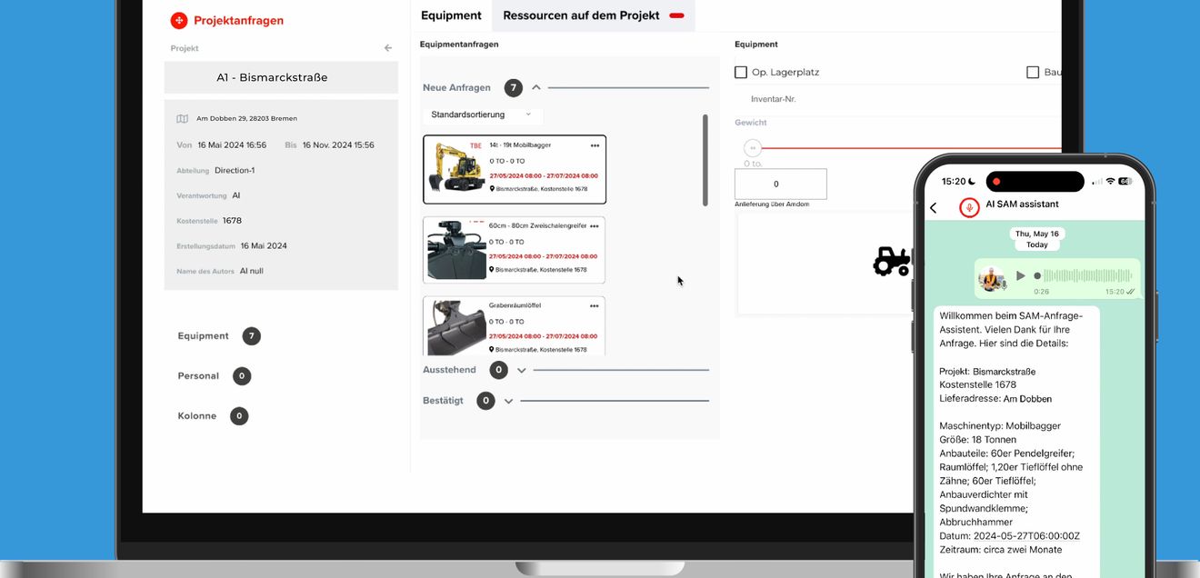Click 'Al null' author name value
Viewport: 1200px width, 578px height.
click(252, 271)
